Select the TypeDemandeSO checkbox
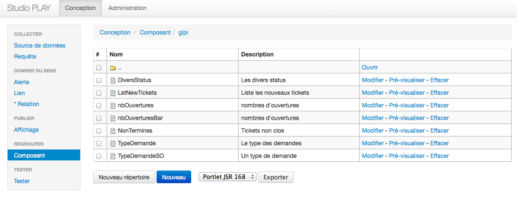Viewport: 517px width, 200px height. click(99, 156)
